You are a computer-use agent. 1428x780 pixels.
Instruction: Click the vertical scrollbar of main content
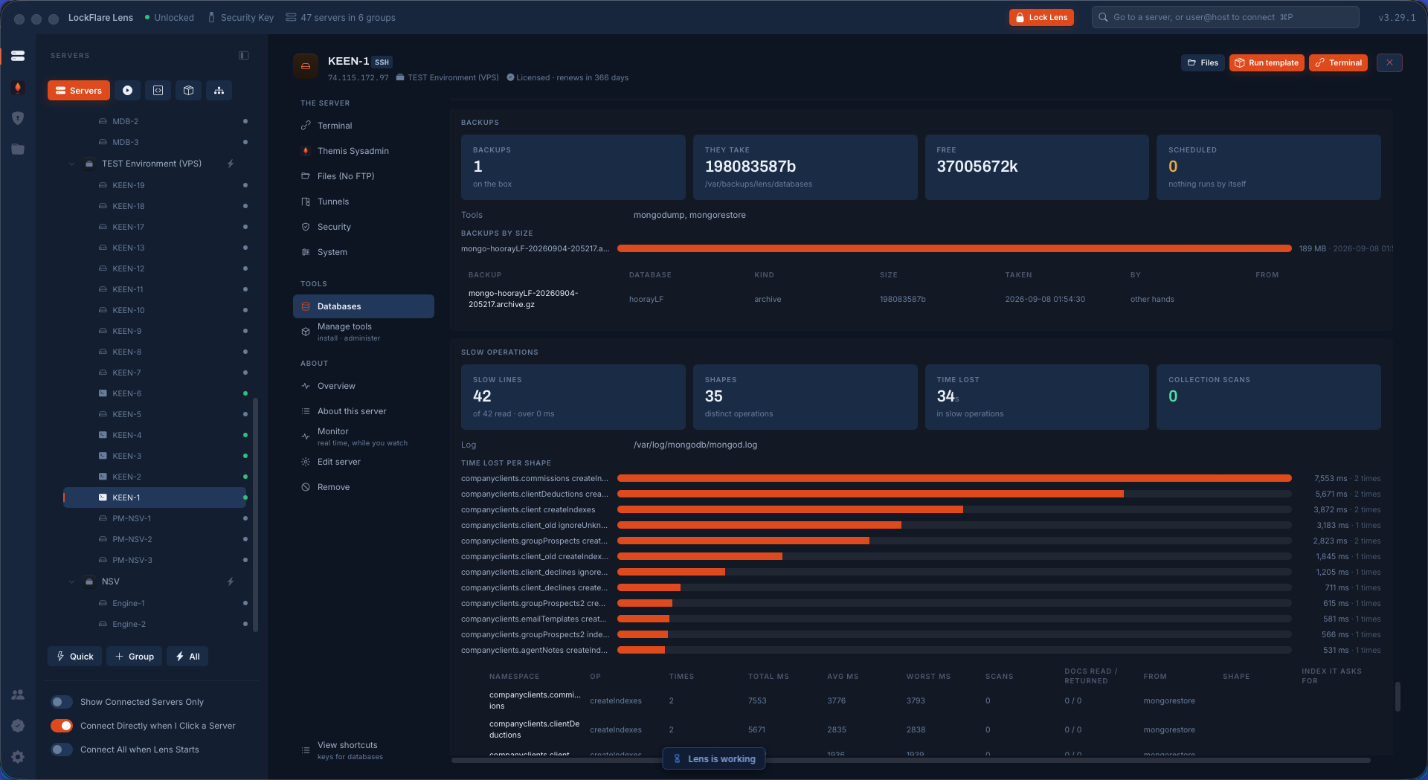[x=1398, y=696]
